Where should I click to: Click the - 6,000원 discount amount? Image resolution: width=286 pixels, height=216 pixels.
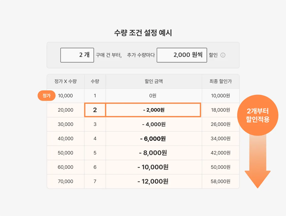pos(153,139)
